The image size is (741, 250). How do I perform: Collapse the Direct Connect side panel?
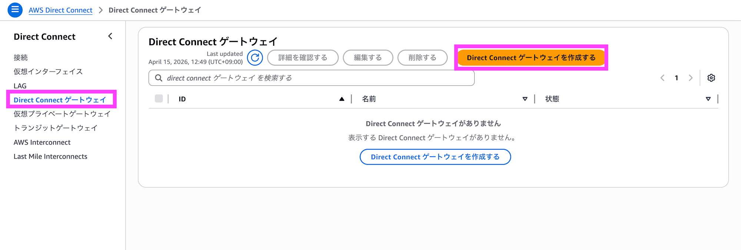pyautogui.click(x=110, y=36)
